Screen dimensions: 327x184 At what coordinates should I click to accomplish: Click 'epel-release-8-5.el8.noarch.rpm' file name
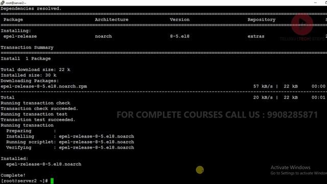pyautogui.click(x=44, y=86)
